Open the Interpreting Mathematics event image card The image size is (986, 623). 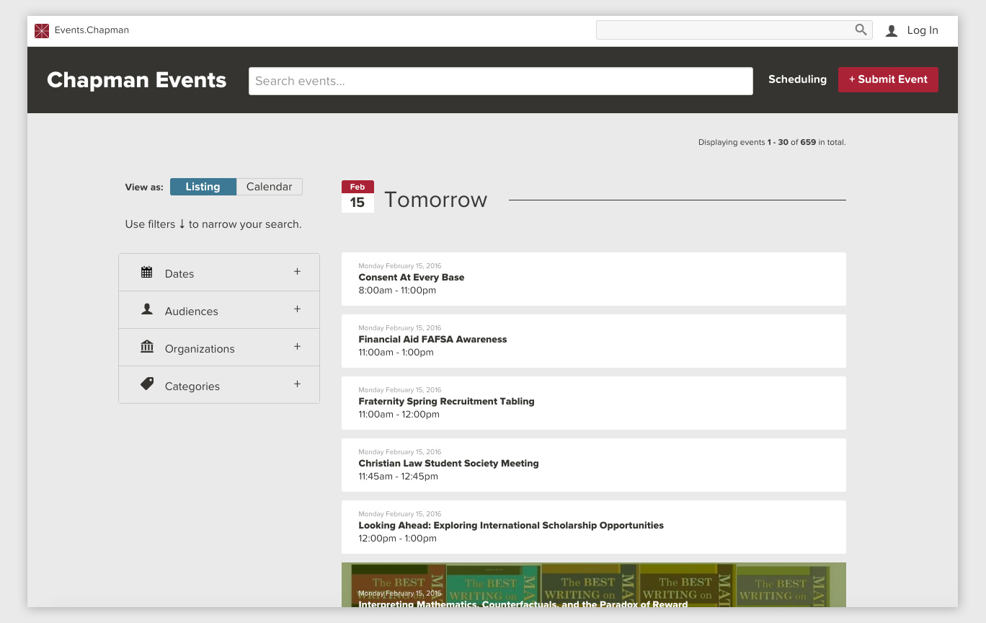click(x=593, y=585)
